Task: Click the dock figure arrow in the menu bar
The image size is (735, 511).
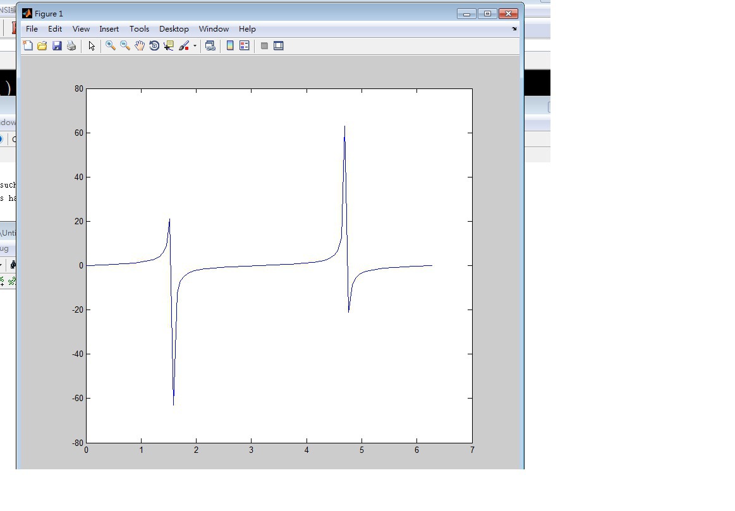Action: click(514, 28)
